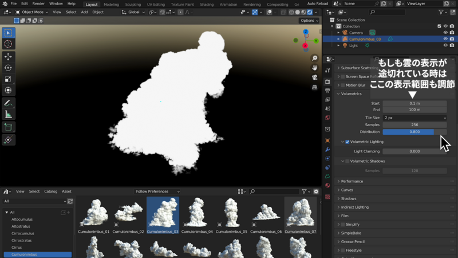Click the viewport zoom magnifier icon
458x258 pixels.
[314, 58]
